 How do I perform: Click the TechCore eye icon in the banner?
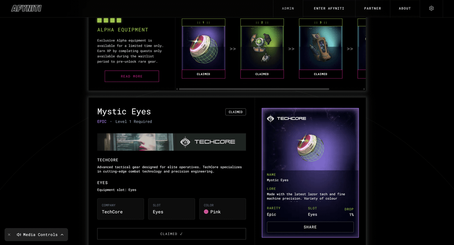[x=185, y=142]
